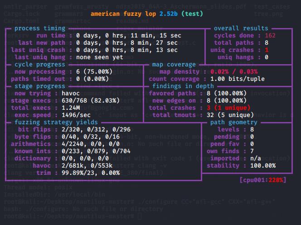
Task: Click the terminal prompt cursor at bottom
Action: click(140, 216)
